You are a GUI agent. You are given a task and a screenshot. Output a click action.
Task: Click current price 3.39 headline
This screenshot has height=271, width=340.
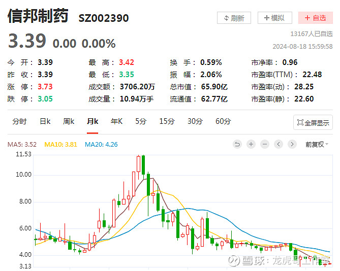(27, 41)
